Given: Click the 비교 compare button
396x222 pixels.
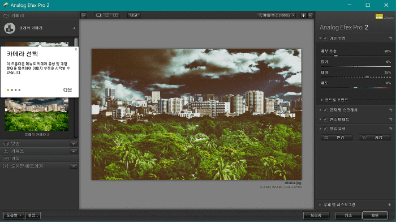Looking at the screenshot, I should 134,15.
